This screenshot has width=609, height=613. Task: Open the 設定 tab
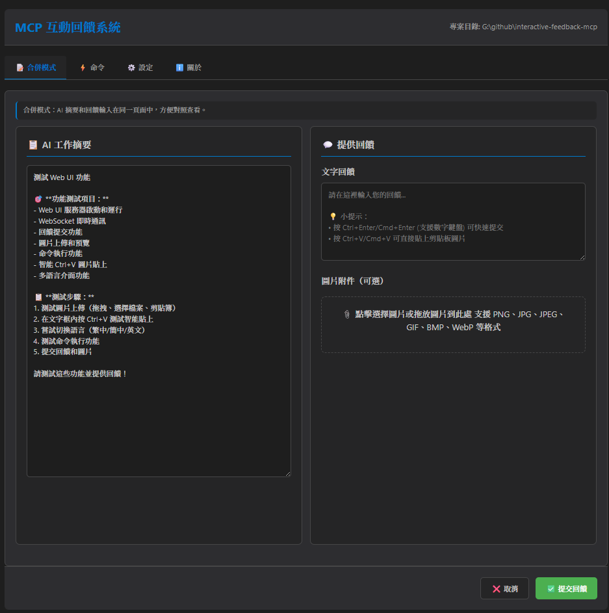click(x=140, y=68)
